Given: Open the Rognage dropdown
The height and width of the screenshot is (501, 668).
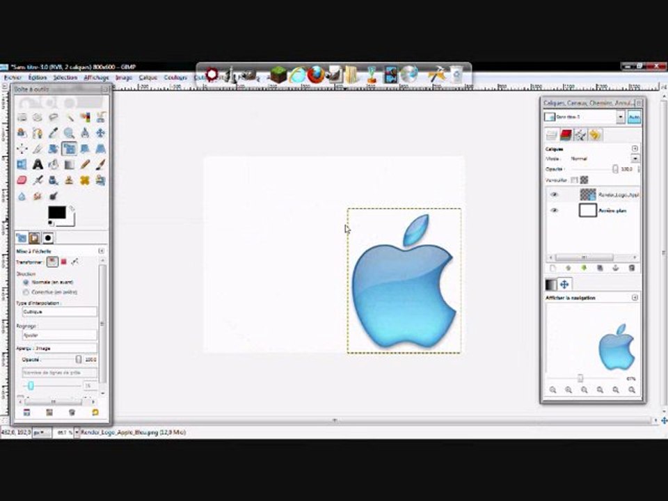Looking at the screenshot, I should (x=60, y=335).
